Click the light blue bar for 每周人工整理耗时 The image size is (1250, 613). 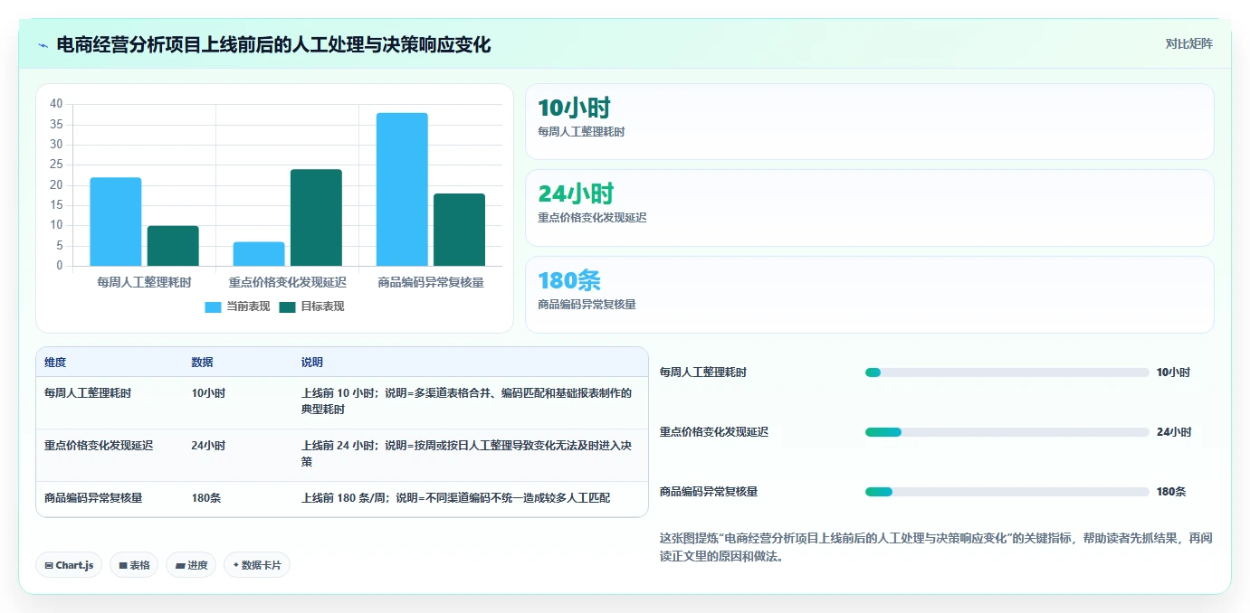[116, 222]
